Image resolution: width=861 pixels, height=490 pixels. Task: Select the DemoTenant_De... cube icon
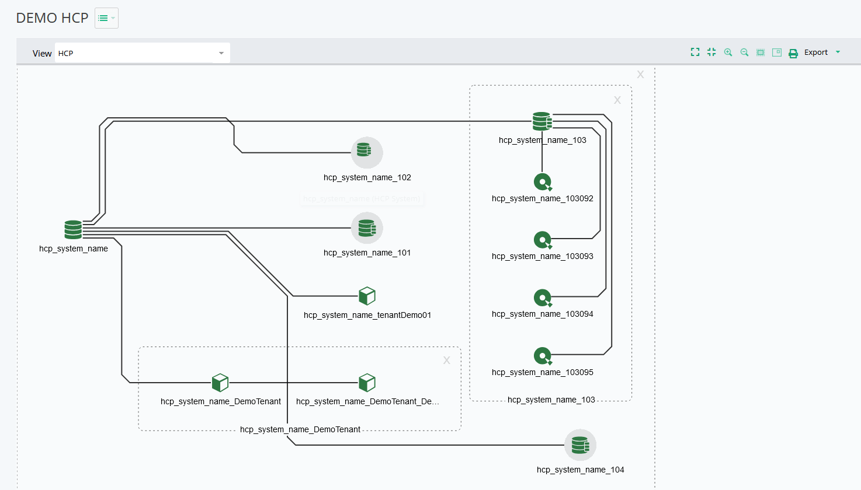tap(367, 383)
